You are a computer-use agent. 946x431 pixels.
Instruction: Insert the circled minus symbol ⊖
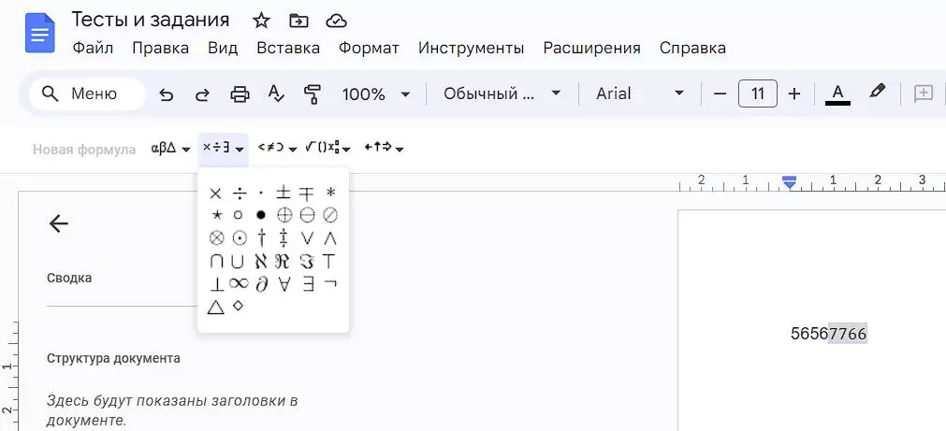[x=307, y=215]
